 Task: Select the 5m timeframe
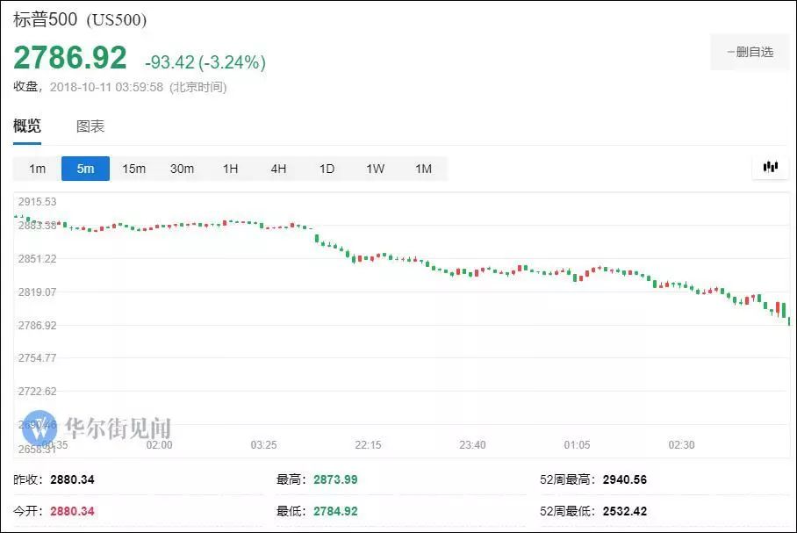(85, 168)
